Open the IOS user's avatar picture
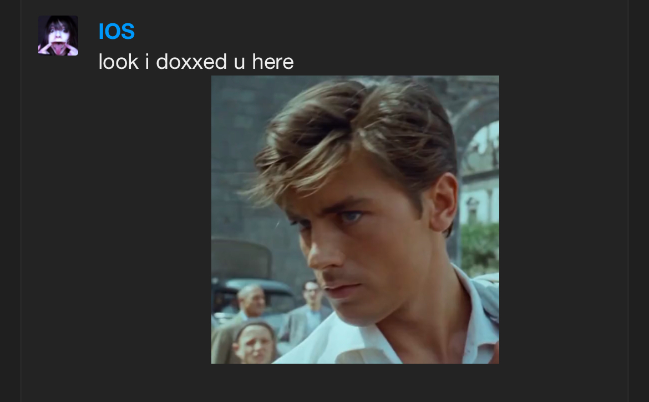Viewport: 649px width, 402px height. point(58,36)
